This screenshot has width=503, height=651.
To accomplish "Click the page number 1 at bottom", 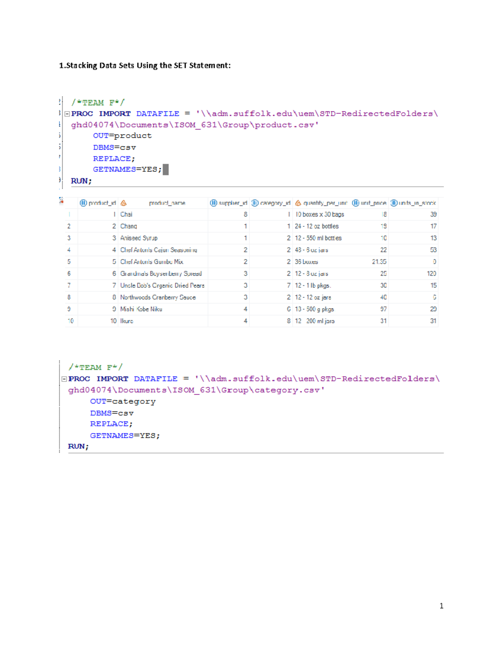I will [441, 605].
